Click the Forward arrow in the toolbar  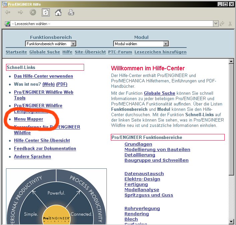pos(20,12)
